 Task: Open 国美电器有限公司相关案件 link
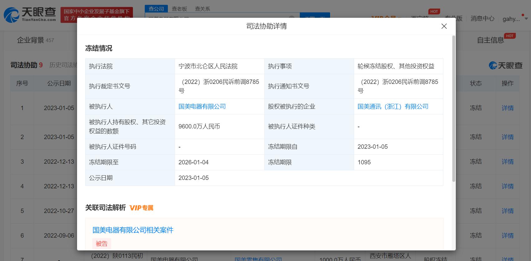(x=133, y=230)
